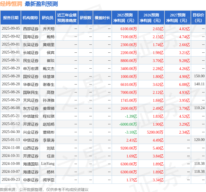The image size is (206, 192).
Task: Click analyst name 杨林
Action: click(x=51, y=172)
